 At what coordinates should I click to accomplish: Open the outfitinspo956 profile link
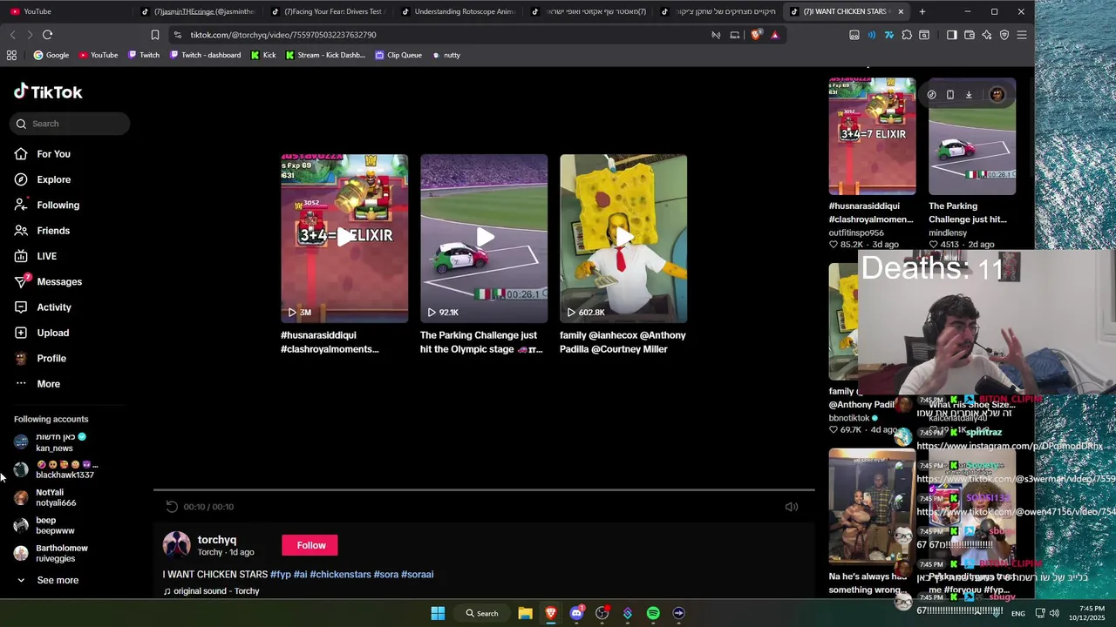(856, 233)
